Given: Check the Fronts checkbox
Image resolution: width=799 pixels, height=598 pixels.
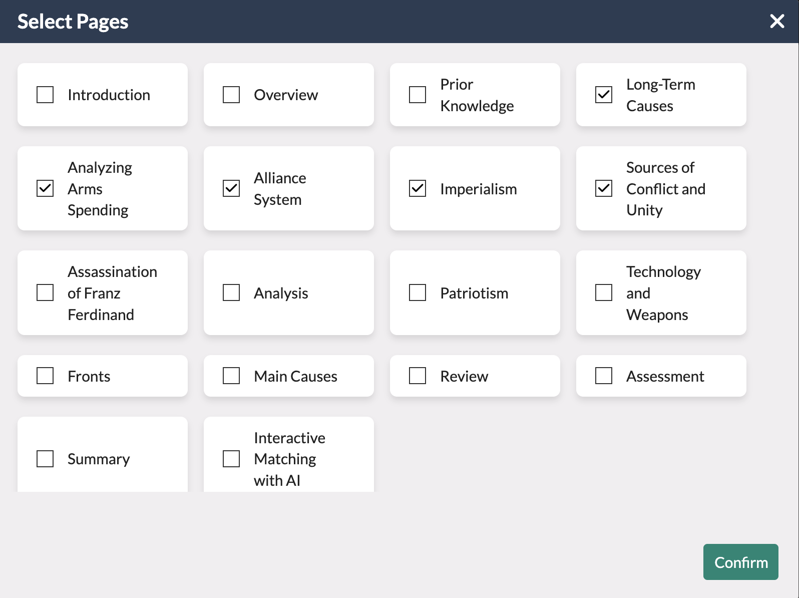Looking at the screenshot, I should click(x=45, y=376).
